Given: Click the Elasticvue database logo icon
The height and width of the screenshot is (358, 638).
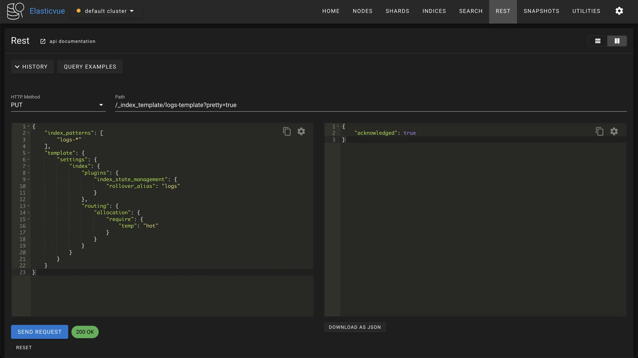Looking at the screenshot, I should point(15,11).
